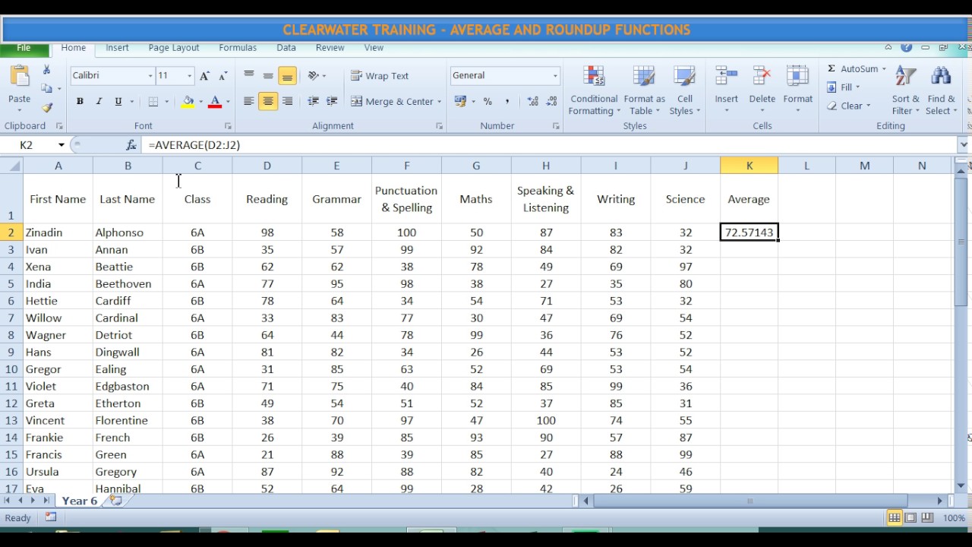Toggle Wrap Text
This screenshot has height=547, width=972.
(380, 76)
